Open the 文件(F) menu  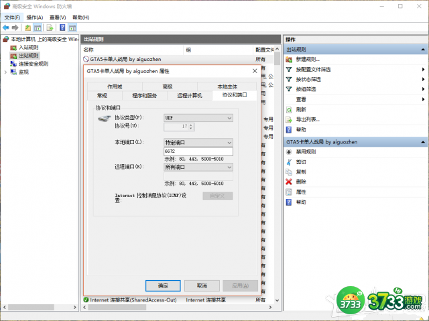coord(12,18)
